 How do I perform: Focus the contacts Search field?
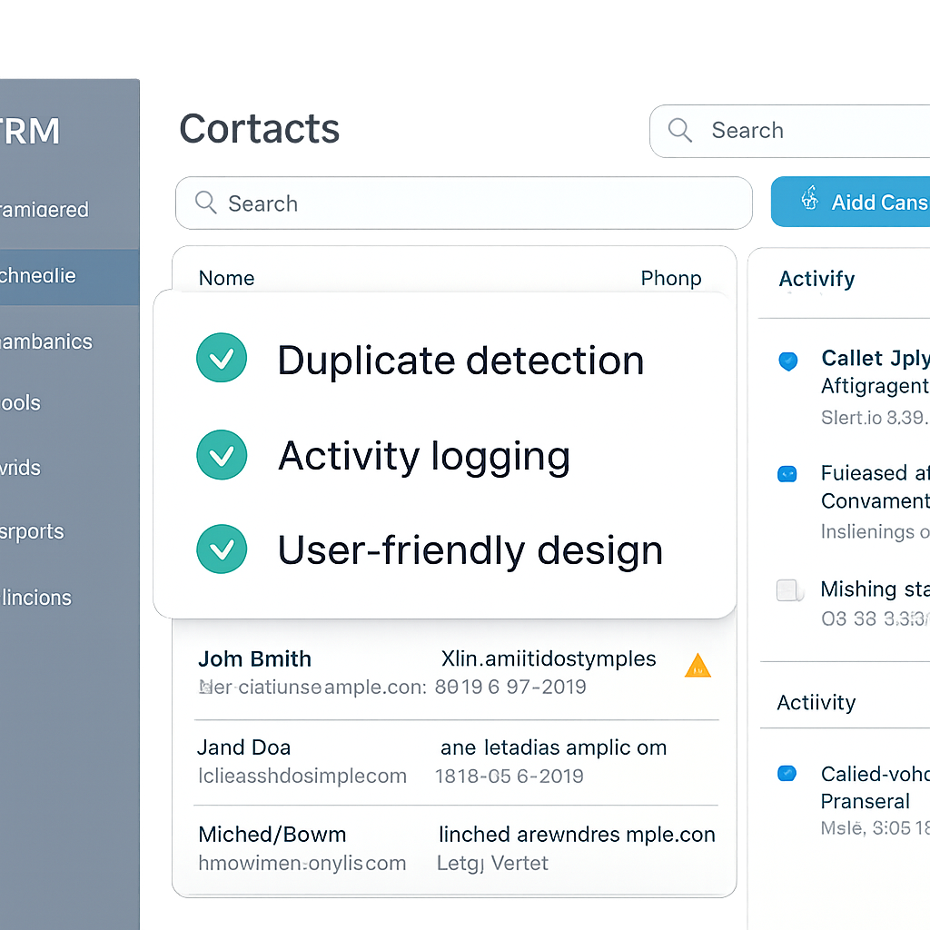pyautogui.click(x=464, y=203)
